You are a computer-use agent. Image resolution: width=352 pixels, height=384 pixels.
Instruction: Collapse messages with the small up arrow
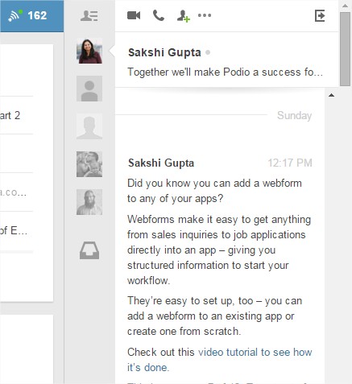(331, 95)
